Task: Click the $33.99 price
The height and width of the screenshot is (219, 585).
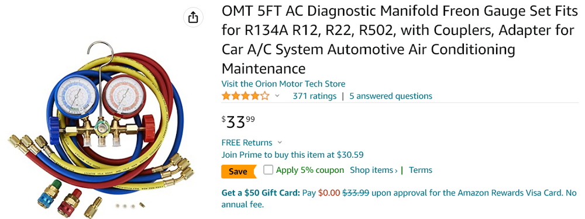Action: 239,122
